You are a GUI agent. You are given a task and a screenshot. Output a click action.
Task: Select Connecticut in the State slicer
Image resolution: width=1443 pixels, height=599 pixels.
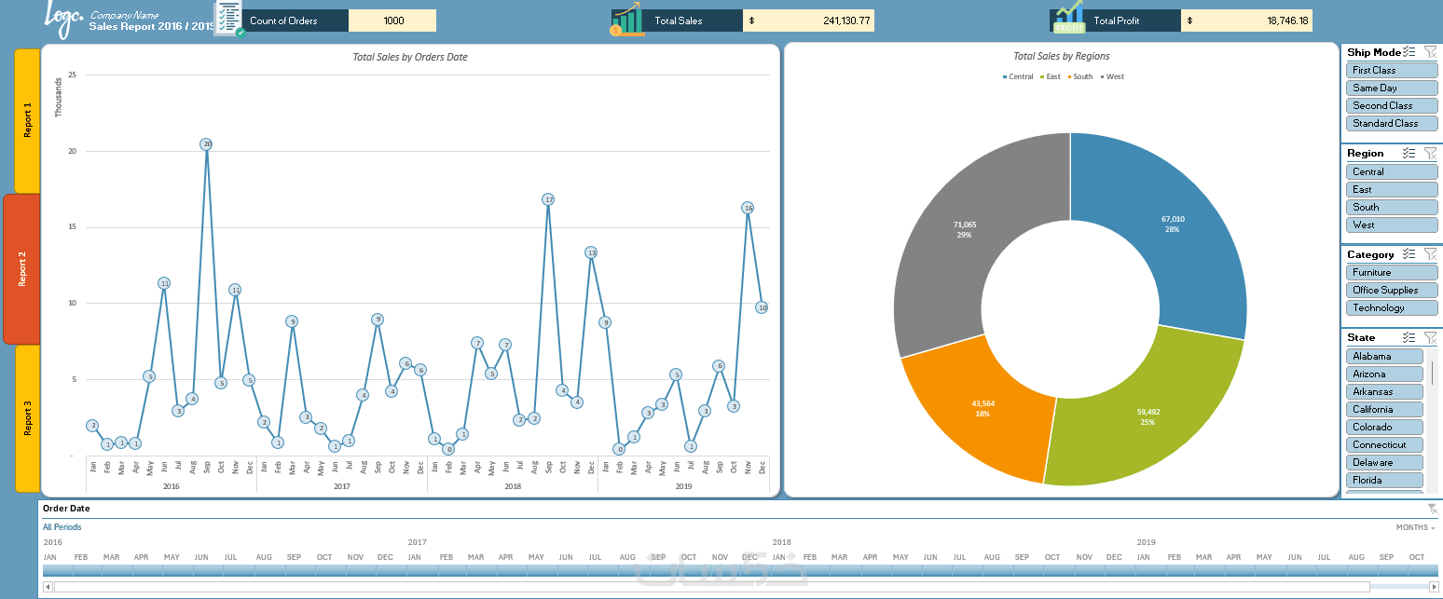pyautogui.click(x=1384, y=444)
